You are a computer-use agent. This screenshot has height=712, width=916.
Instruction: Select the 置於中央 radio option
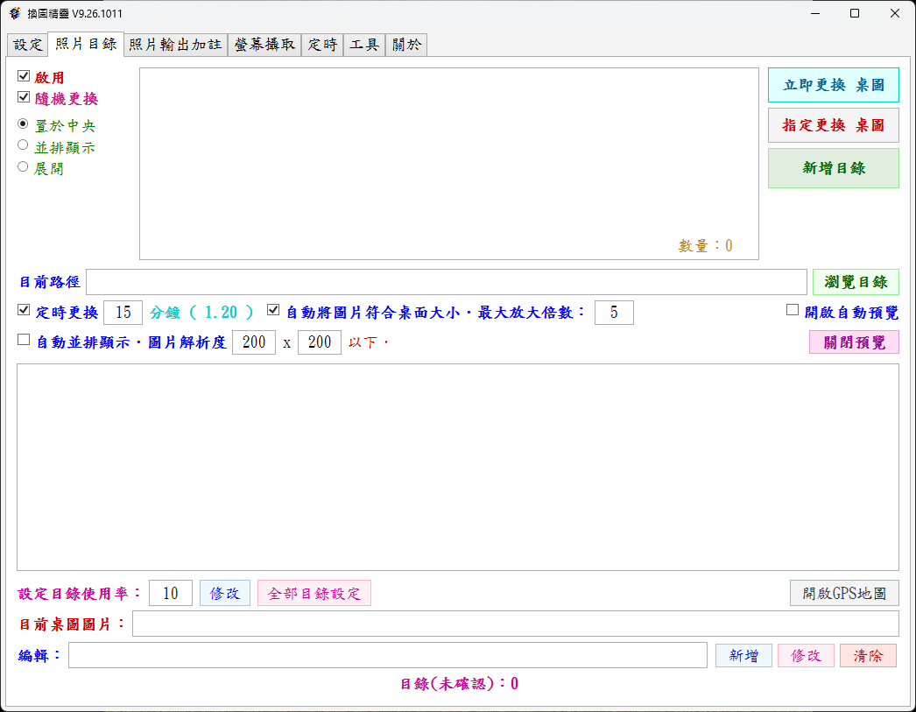[x=23, y=123]
